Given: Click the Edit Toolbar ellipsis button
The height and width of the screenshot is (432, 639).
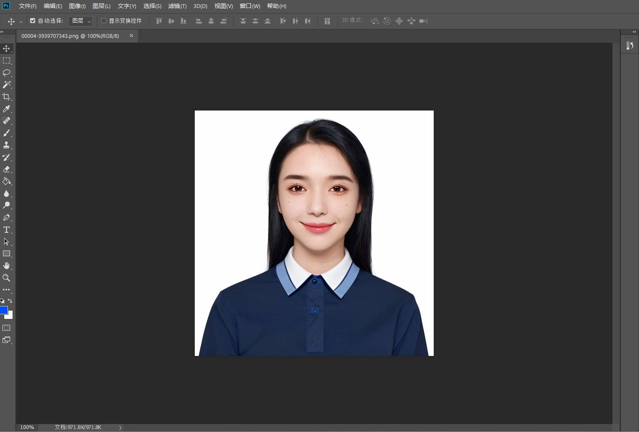Looking at the screenshot, I should 6,290.
